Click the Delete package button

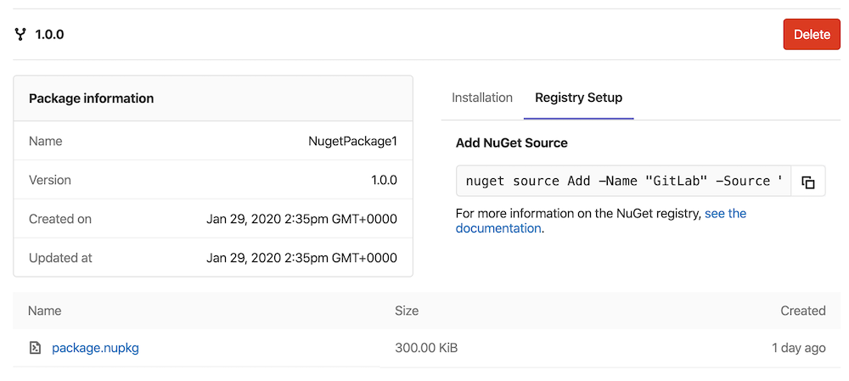tap(812, 34)
